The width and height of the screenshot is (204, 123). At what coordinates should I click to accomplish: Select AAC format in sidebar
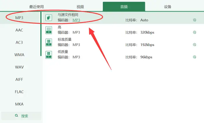point(19,30)
